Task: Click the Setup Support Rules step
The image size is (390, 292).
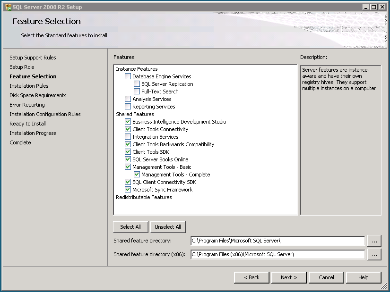Action: tap(33, 58)
